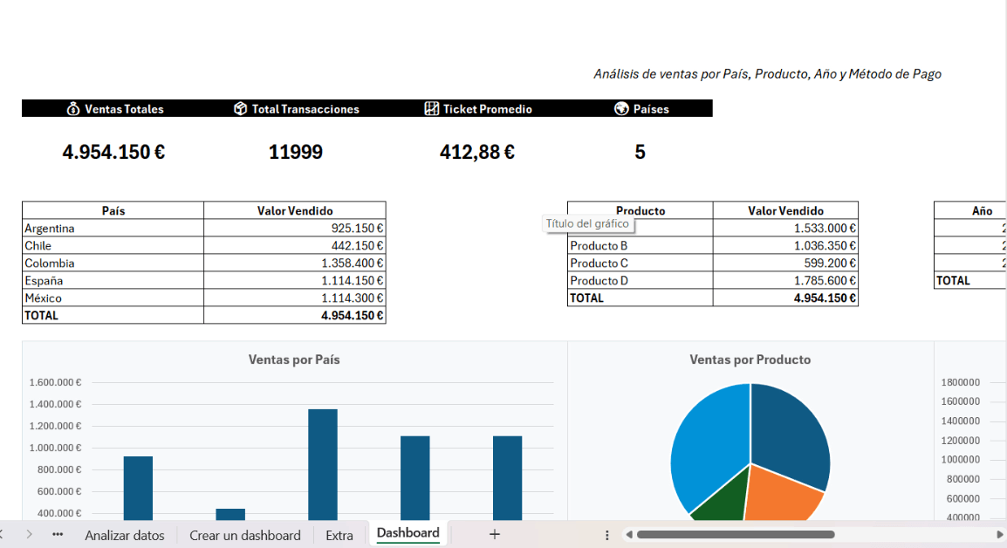Select the TOTAL cell in the Año table

pos(970,280)
